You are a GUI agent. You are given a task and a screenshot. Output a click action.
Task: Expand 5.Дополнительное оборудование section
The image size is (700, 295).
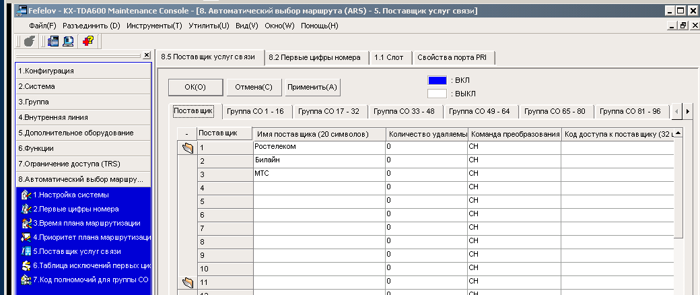pyautogui.click(x=83, y=133)
